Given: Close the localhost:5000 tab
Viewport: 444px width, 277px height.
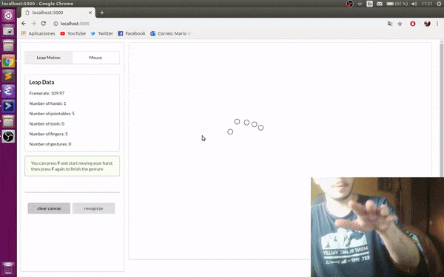Looking at the screenshot, I should tap(90, 13).
